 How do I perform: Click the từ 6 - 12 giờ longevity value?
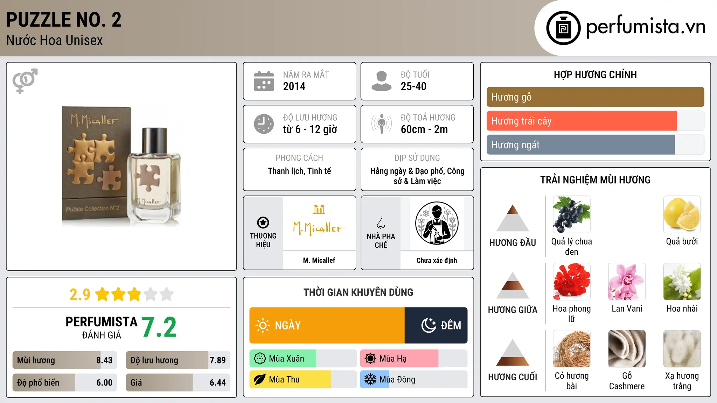pyautogui.click(x=310, y=129)
